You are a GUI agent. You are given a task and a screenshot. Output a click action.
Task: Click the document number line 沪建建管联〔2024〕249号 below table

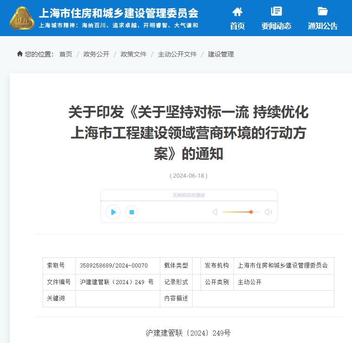click(188, 333)
